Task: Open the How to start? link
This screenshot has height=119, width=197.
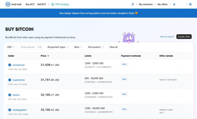Action: tap(167, 36)
